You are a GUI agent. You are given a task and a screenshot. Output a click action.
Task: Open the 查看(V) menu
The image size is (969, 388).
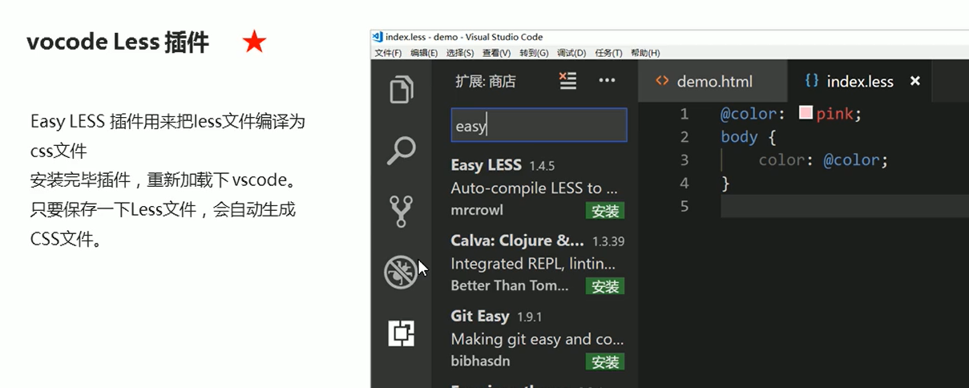496,53
